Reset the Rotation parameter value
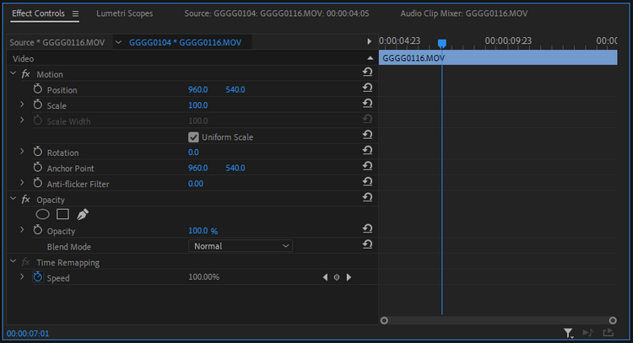The image size is (633, 343). point(367,153)
